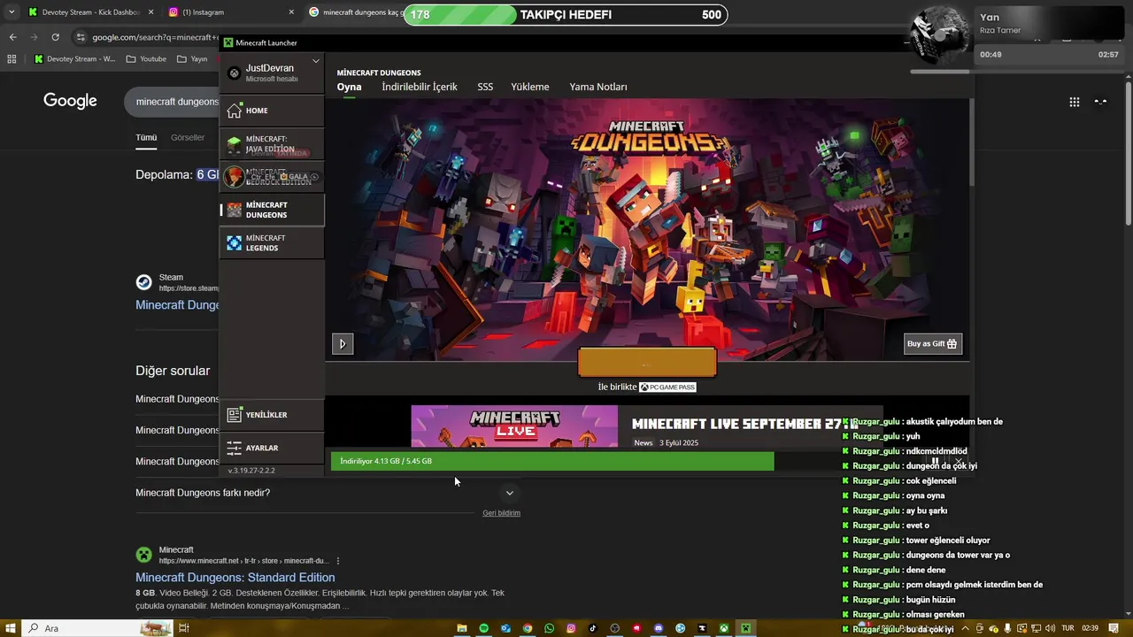
Task: Open the Yükleme tab
Action: (530, 87)
